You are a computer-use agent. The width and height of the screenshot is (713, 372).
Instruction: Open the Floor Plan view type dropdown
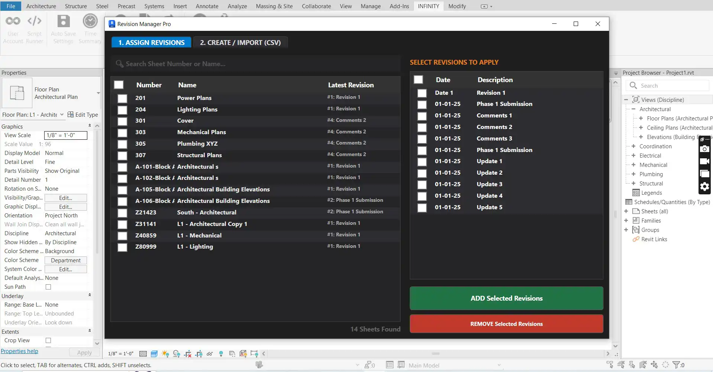(x=98, y=93)
